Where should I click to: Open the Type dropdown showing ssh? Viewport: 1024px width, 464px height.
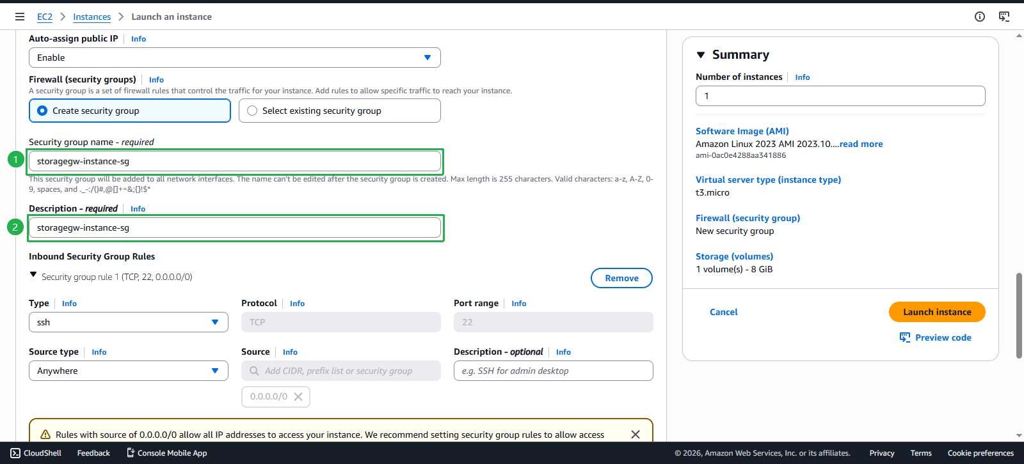point(129,322)
